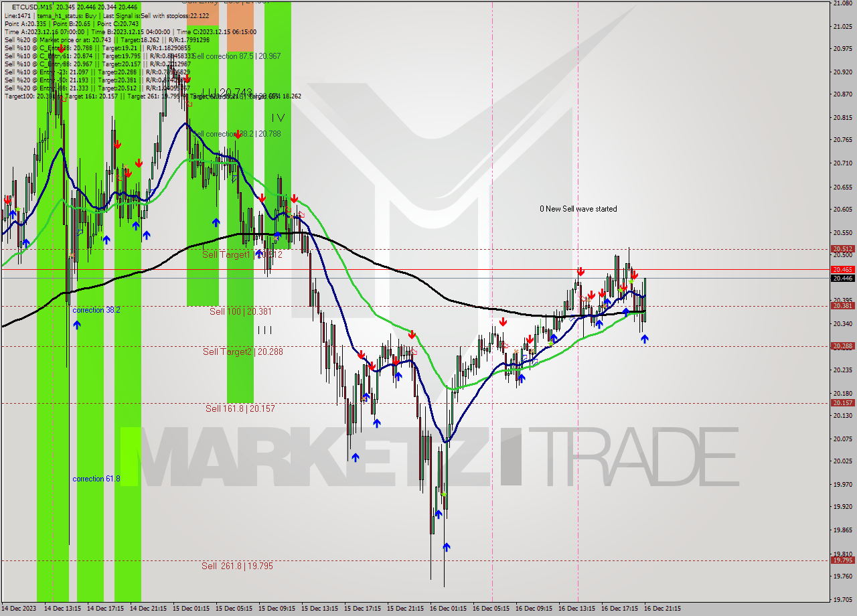This screenshot has height=616, width=857.
Task: Click the '16 Dec 21:15' time axis label
Action: pos(662,609)
